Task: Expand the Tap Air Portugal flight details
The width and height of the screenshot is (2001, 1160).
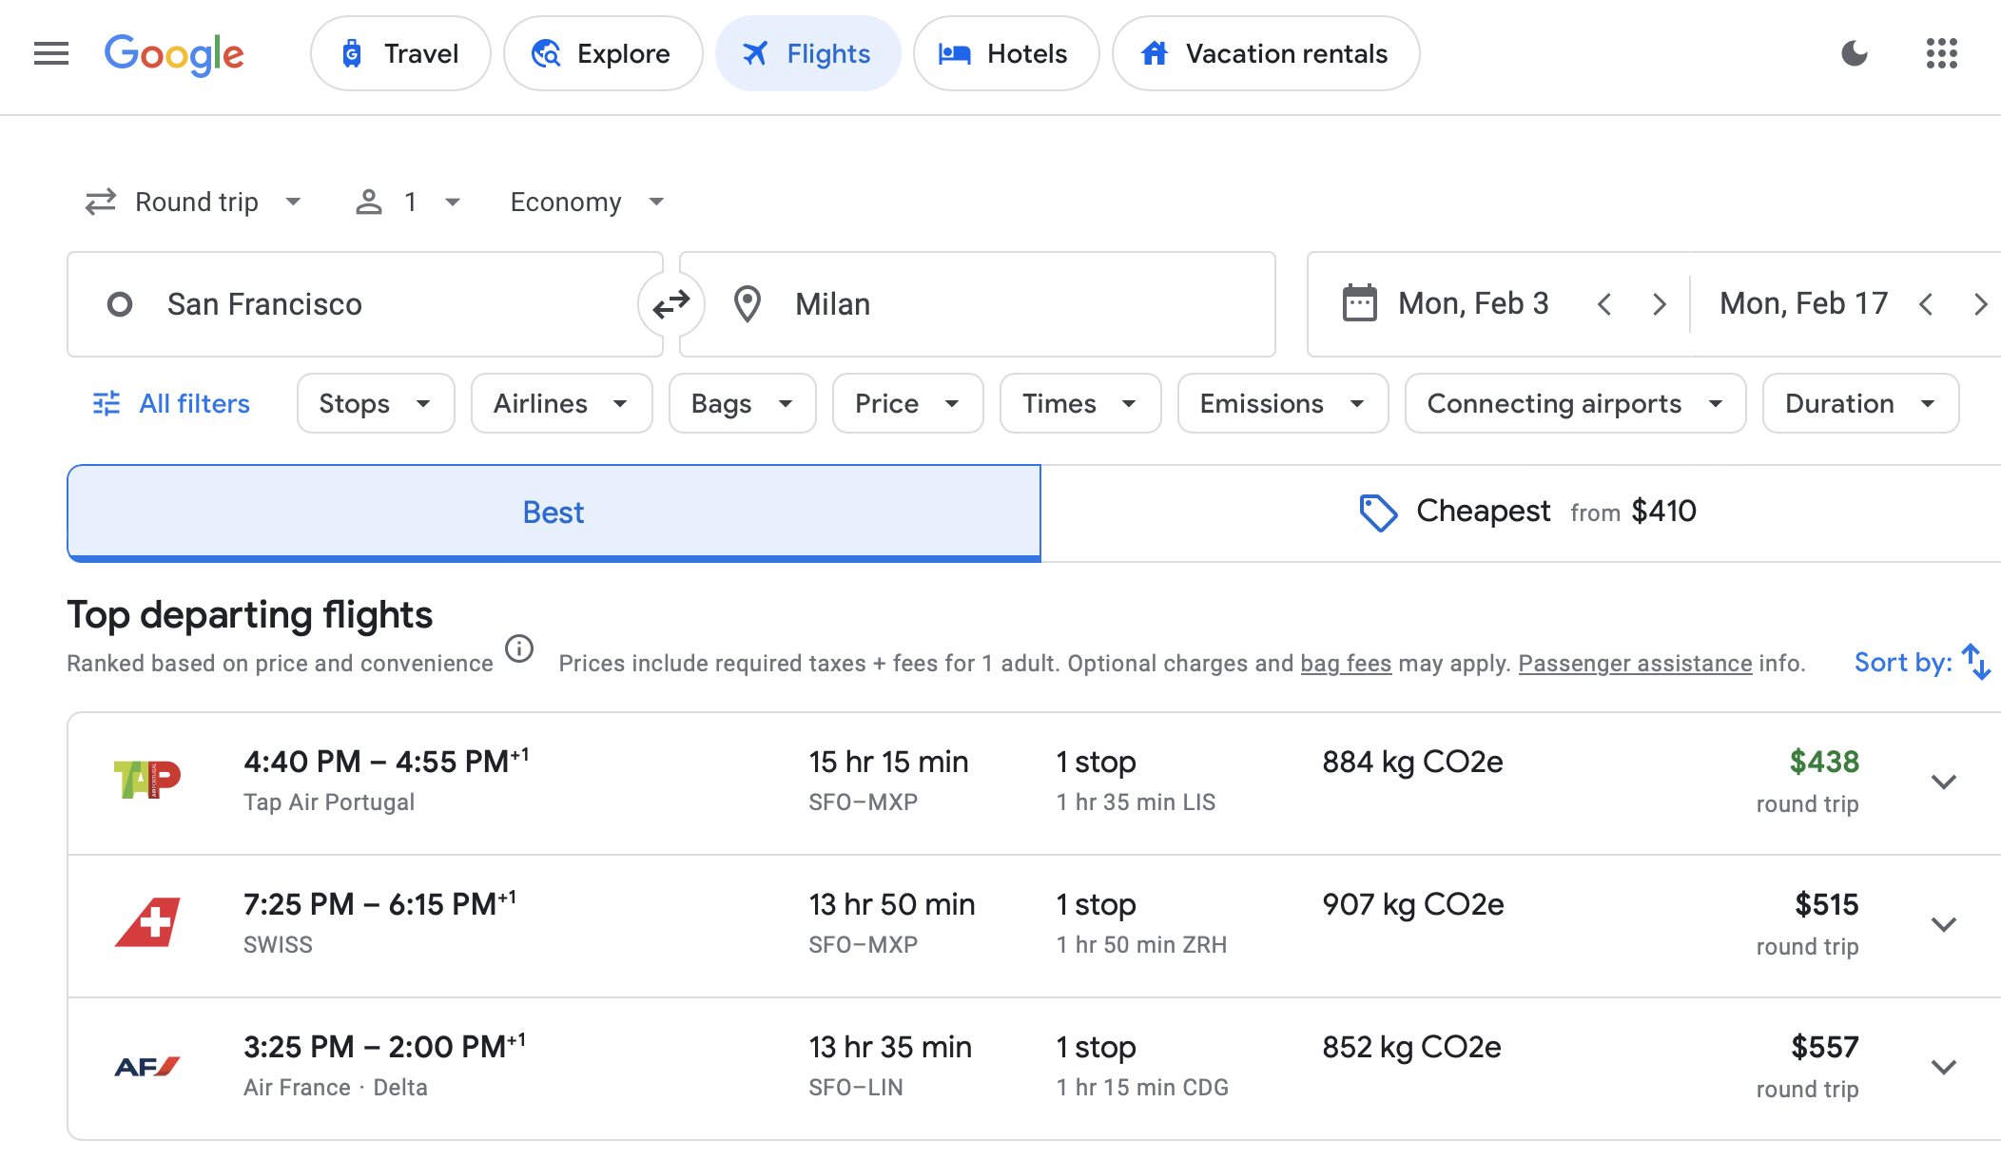Action: coord(1944,782)
